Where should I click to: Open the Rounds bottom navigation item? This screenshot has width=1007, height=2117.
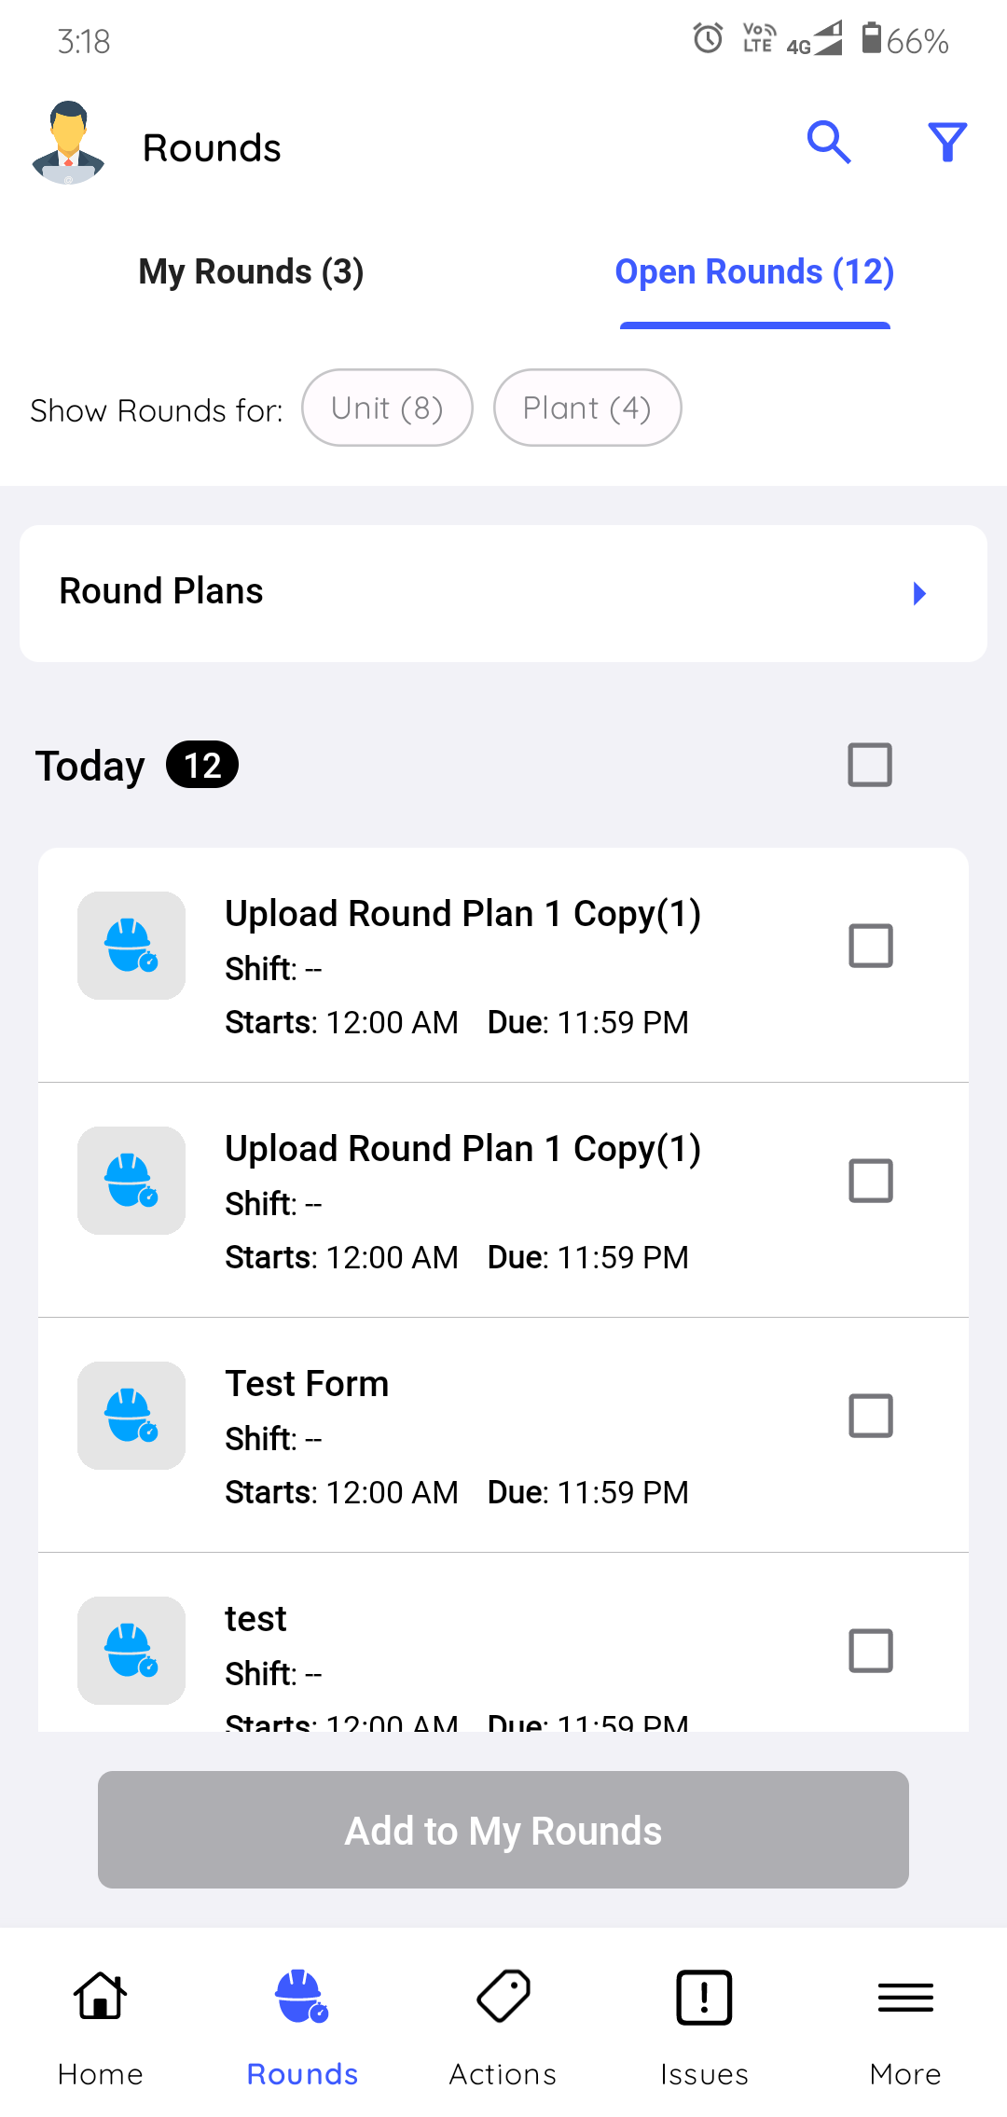pos(302,2024)
